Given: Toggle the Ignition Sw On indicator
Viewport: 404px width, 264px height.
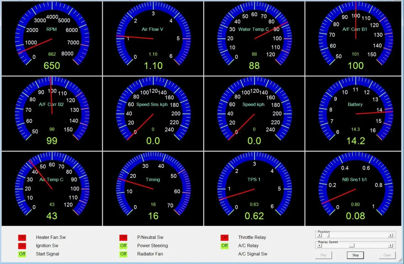Looking at the screenshot, I should pyautogui.click(x=22, y=246).
